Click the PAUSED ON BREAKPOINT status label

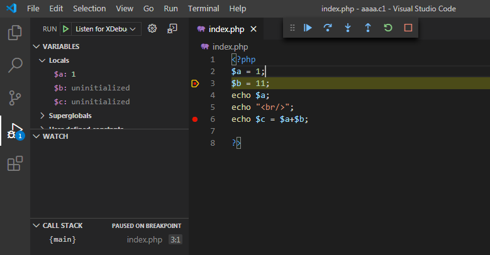[147, 226]
